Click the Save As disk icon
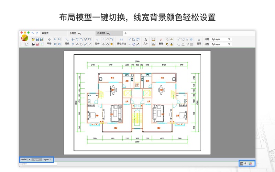This screenshot has width=275, height=172. point(42,39)
